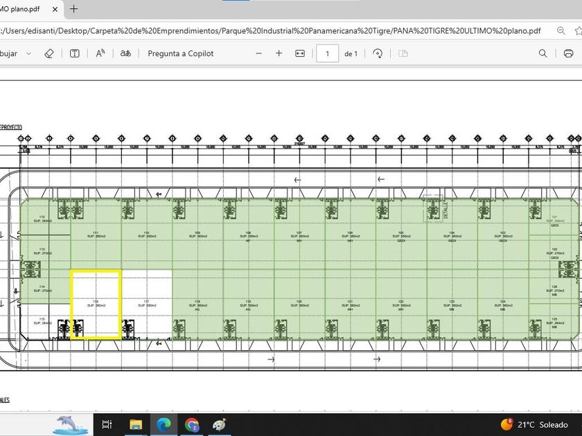Zoom out with the minus button

tap(259, 53)
